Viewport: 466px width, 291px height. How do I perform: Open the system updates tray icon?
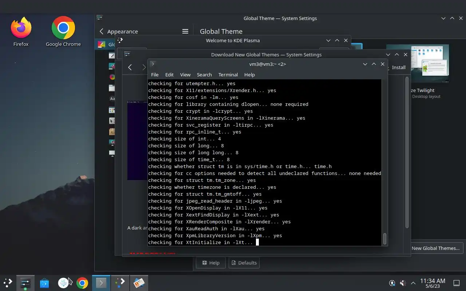(392, 283)
